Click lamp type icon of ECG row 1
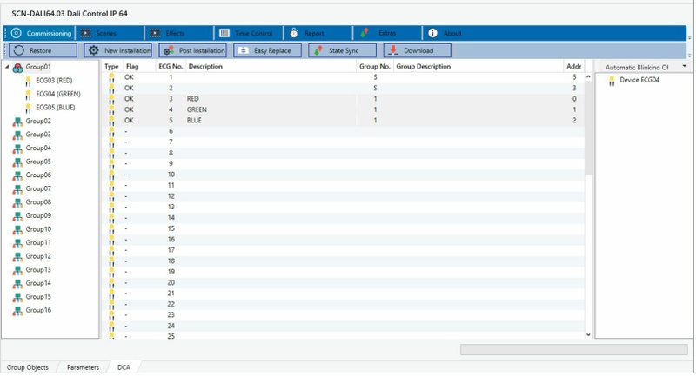 point(111,78)
